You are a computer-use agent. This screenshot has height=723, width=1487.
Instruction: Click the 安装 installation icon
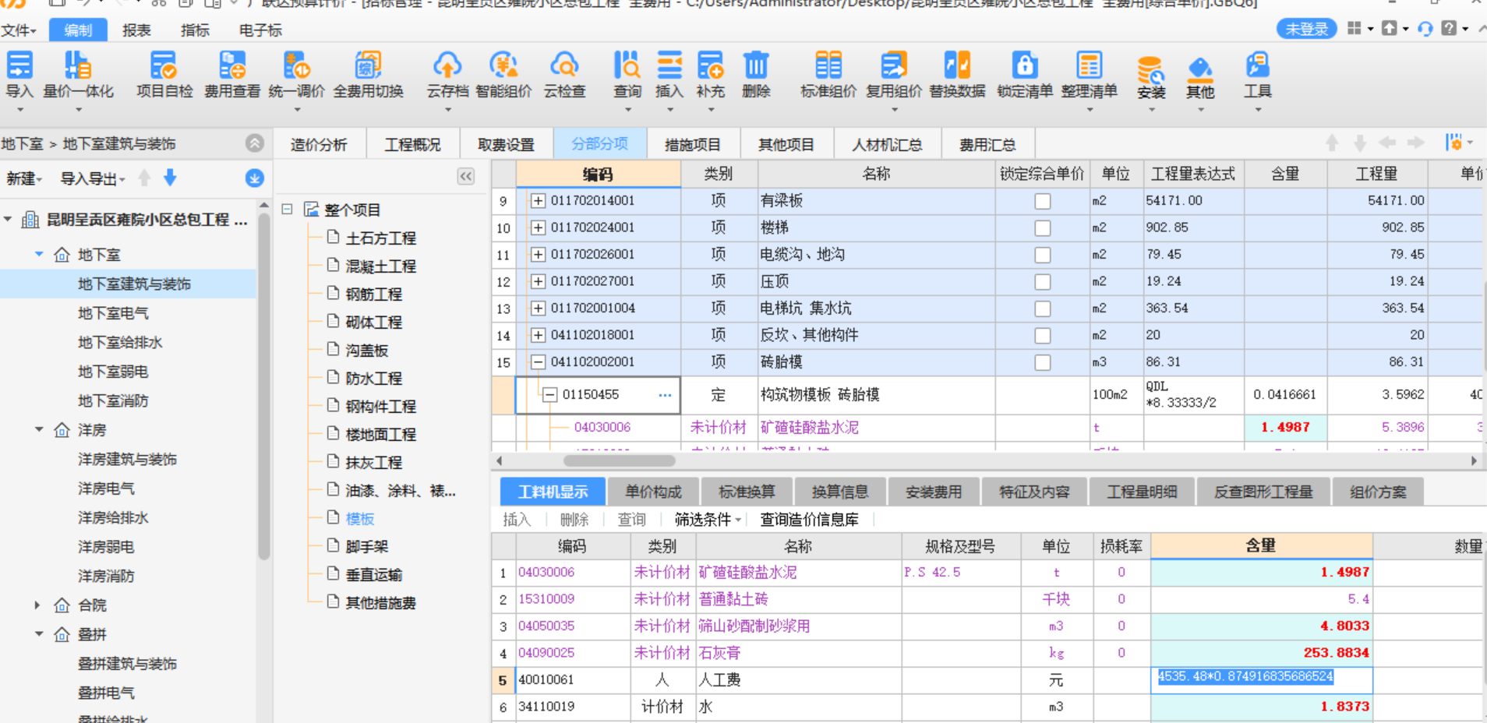[x=1150, y=70]
